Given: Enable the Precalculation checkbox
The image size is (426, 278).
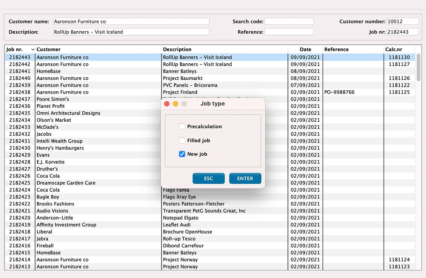Looking at the screenshot, I should (x=182, y=126).
